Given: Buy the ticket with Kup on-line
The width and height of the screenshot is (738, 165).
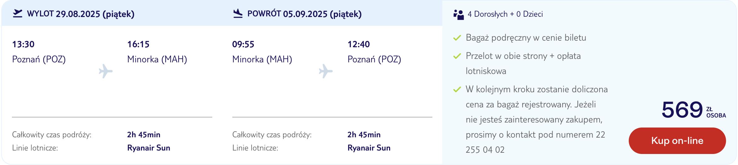Looking at the screenshot, I should pyautogui.click(x=677, y=141).
